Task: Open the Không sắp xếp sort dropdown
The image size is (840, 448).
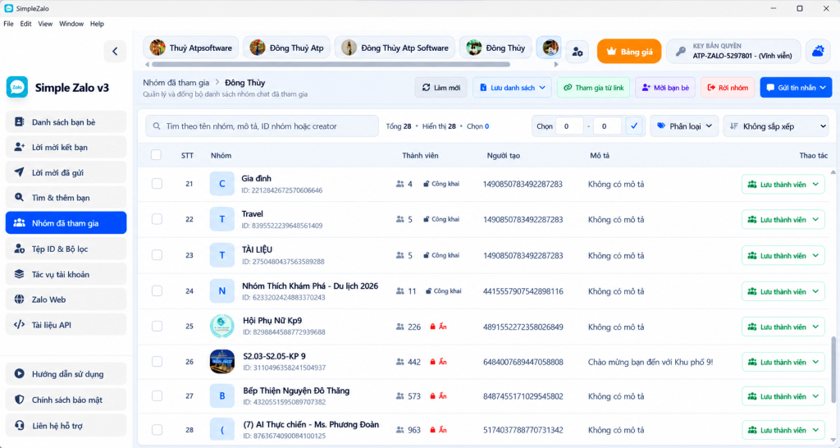Action: 776,126
